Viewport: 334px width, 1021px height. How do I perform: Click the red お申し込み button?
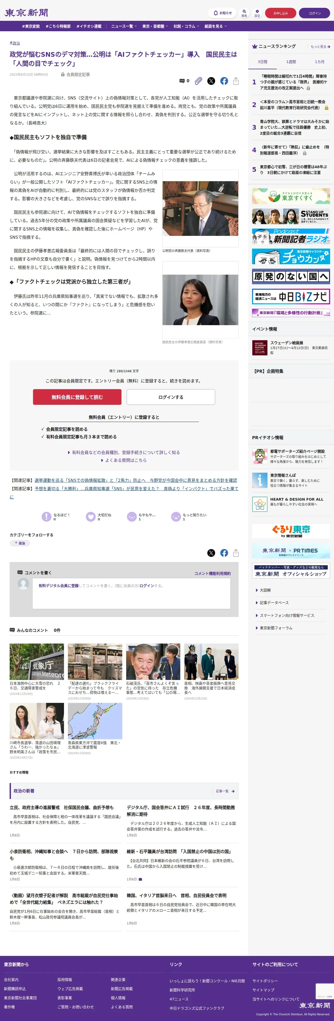pyautogui.click(x=280, y=13)
